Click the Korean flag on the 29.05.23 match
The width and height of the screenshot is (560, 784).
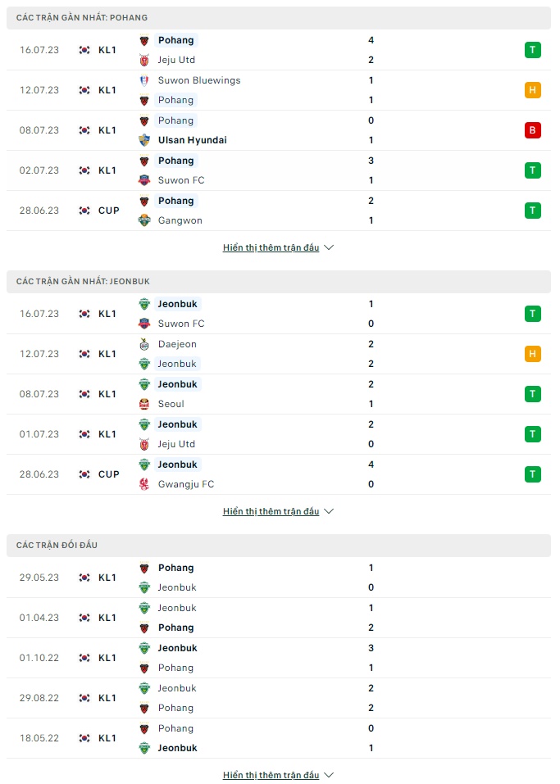84,578
